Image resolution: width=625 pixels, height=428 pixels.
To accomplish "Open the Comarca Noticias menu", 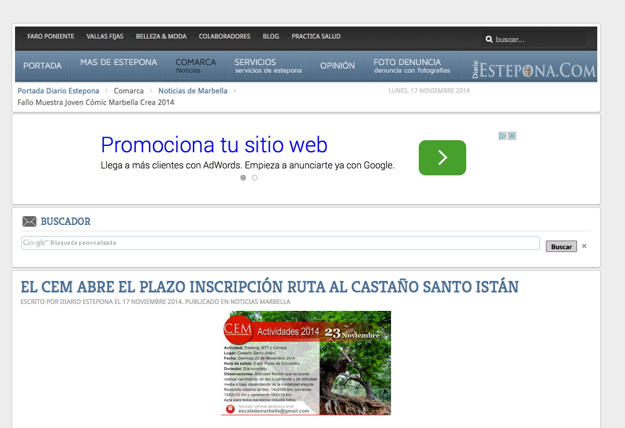I will coord(195,66).
